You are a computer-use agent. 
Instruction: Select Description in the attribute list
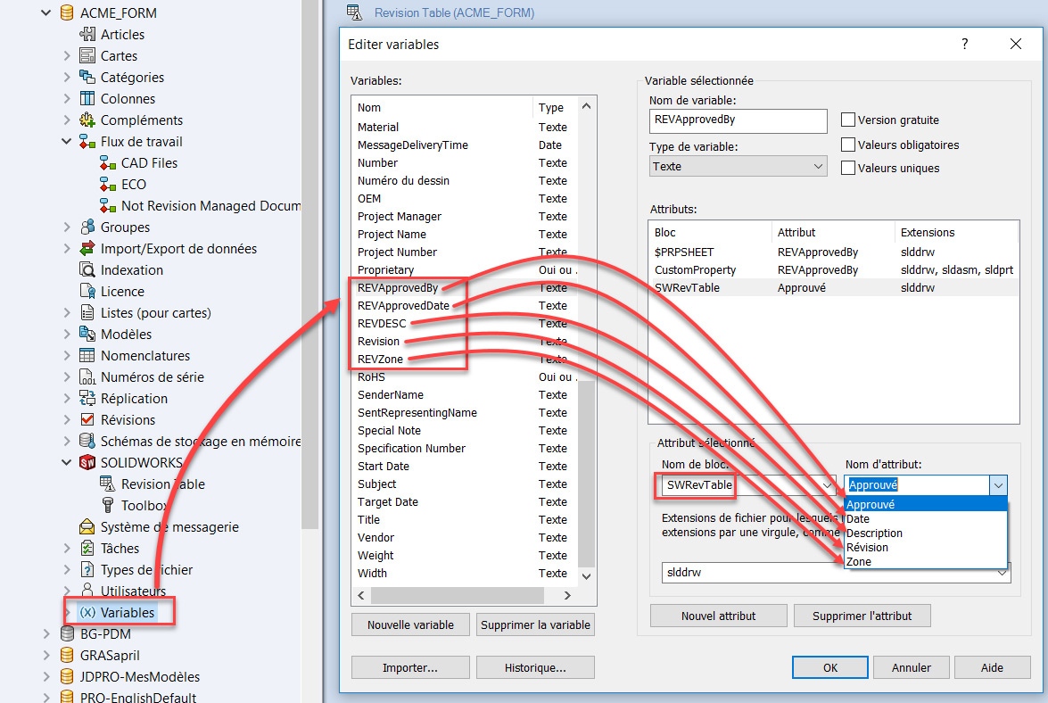(x=926, y=533)
